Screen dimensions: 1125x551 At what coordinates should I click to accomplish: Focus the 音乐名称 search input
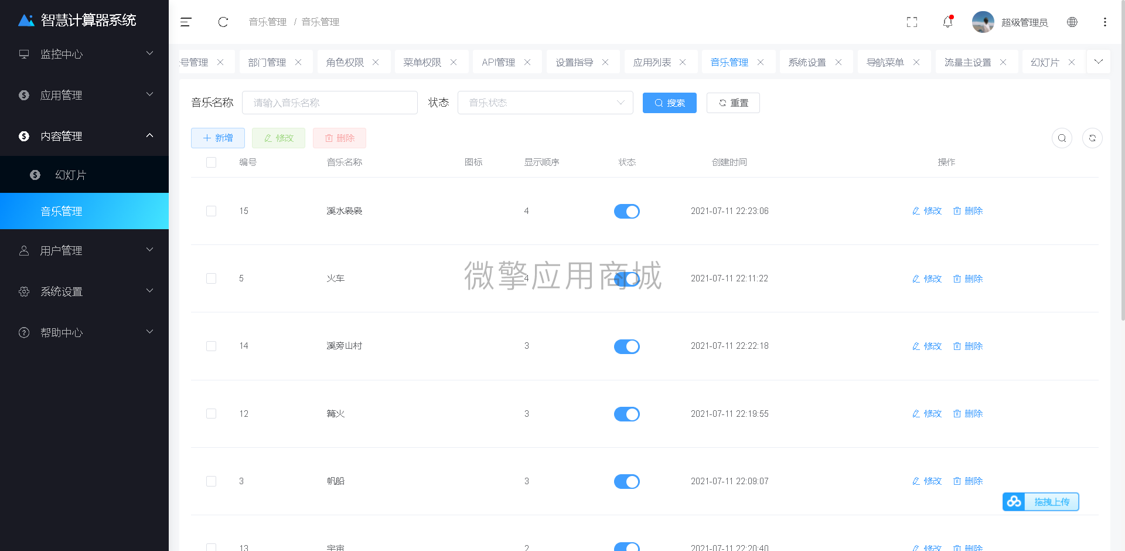coord(330,103)
